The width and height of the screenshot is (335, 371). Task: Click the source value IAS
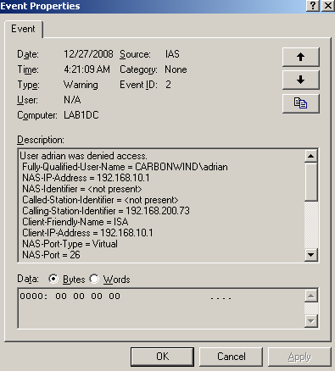coord(172,54)
